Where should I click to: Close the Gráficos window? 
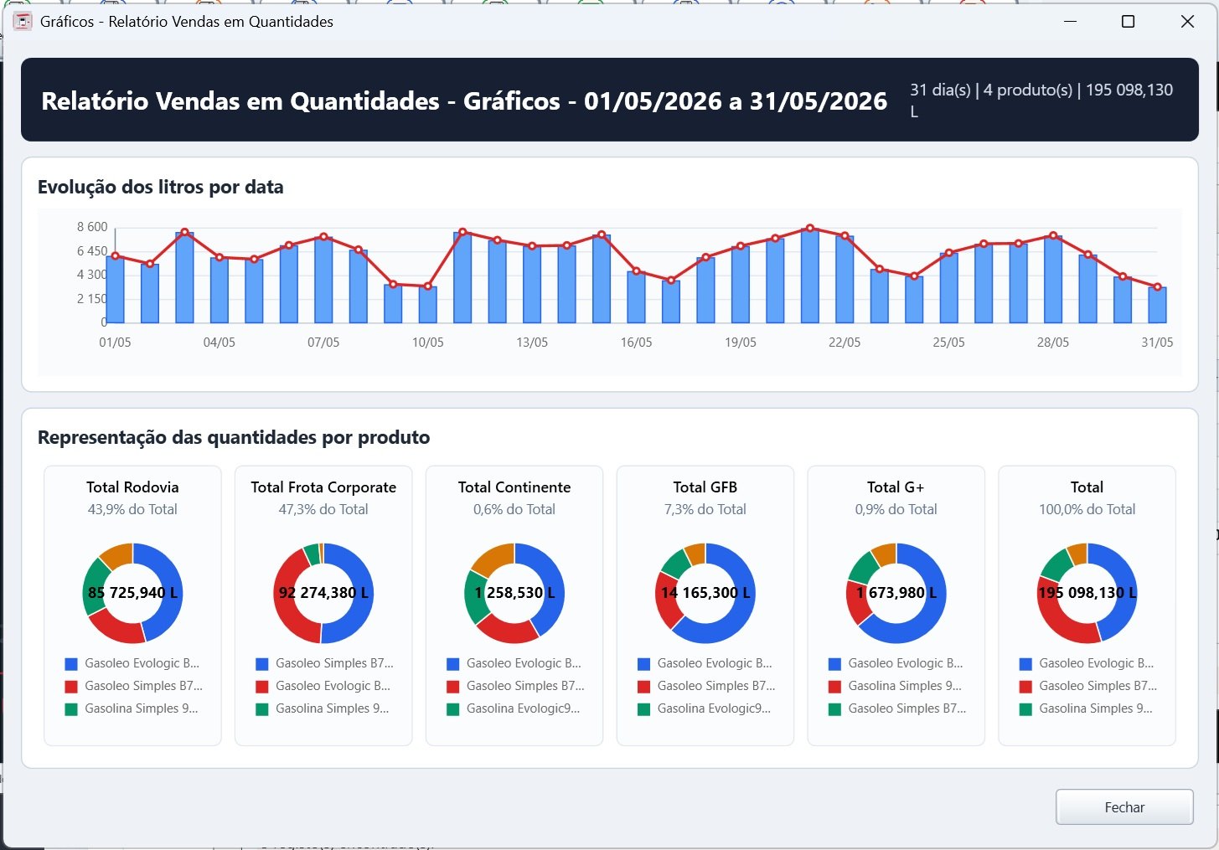[x=1187, y=22]
